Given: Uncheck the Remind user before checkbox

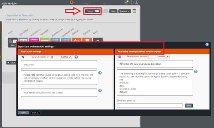Looking at the screenshot, I should (x=120, y=57).
